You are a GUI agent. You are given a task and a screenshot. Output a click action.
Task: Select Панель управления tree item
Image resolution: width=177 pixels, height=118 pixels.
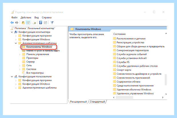click(38, 54)
